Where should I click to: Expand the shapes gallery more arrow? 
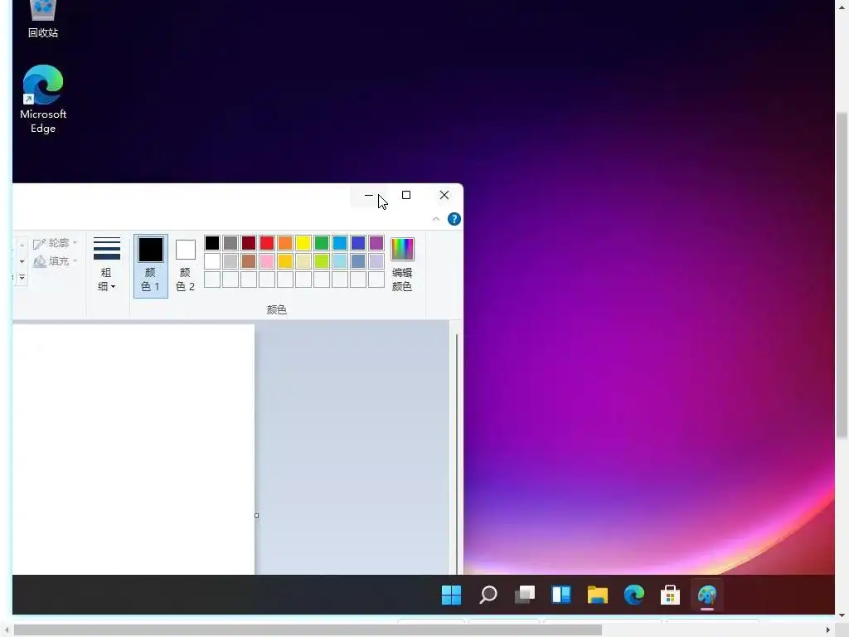click(22, 277)
